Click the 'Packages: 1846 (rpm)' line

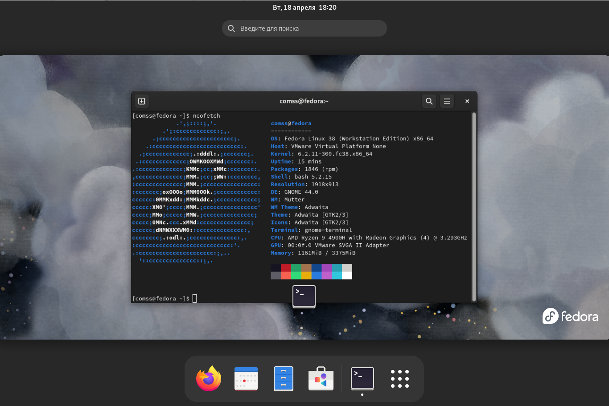point(304,169)
